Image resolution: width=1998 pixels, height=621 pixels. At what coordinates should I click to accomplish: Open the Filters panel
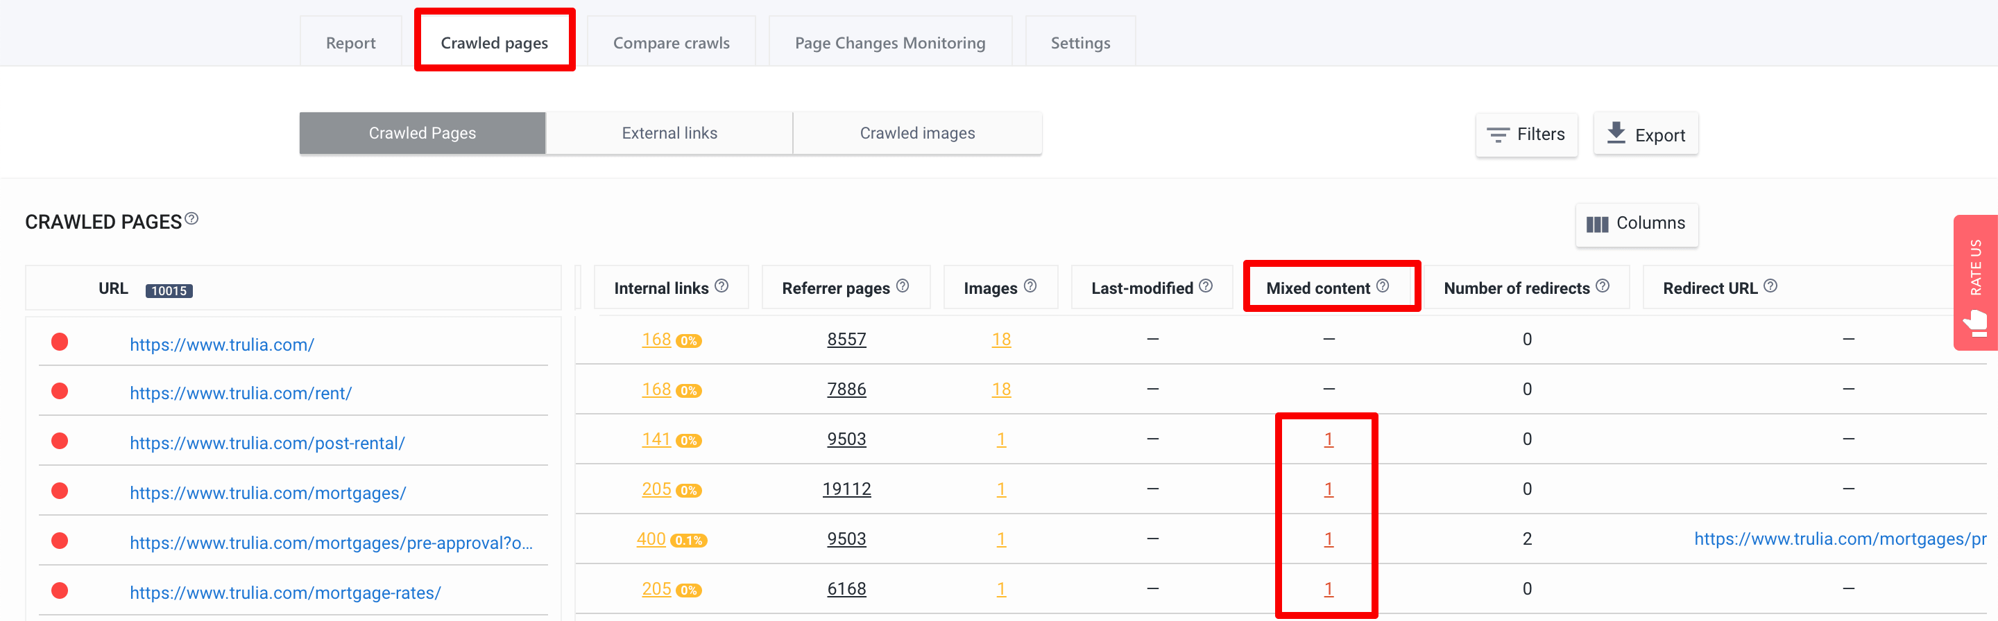(1526, 134)
